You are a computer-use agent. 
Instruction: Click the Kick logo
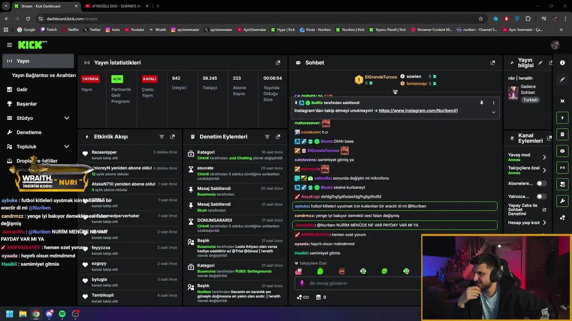(x=32, y=45)
